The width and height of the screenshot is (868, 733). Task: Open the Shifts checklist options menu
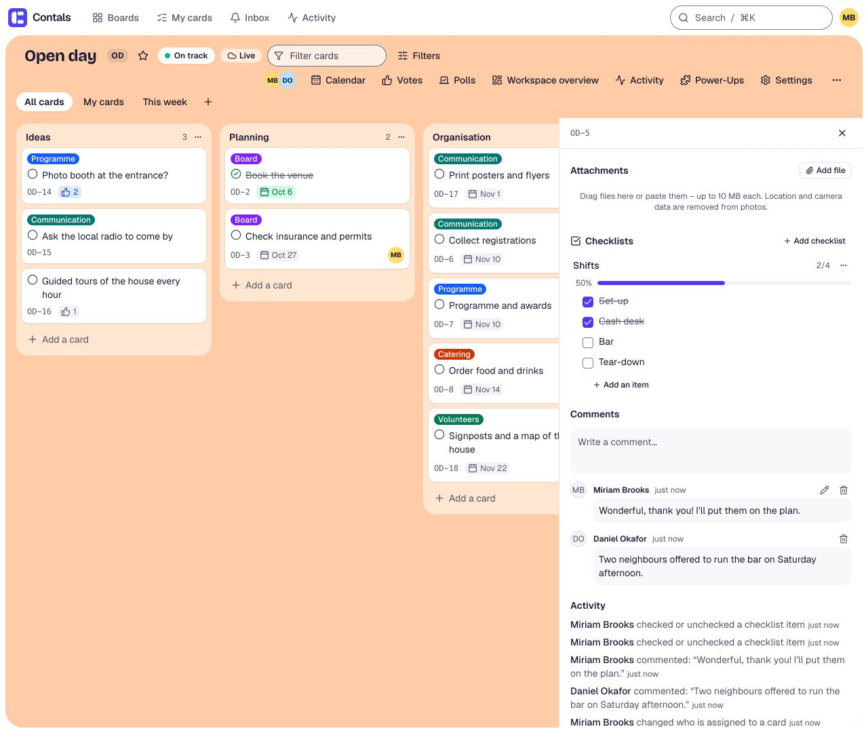(844, 265)
